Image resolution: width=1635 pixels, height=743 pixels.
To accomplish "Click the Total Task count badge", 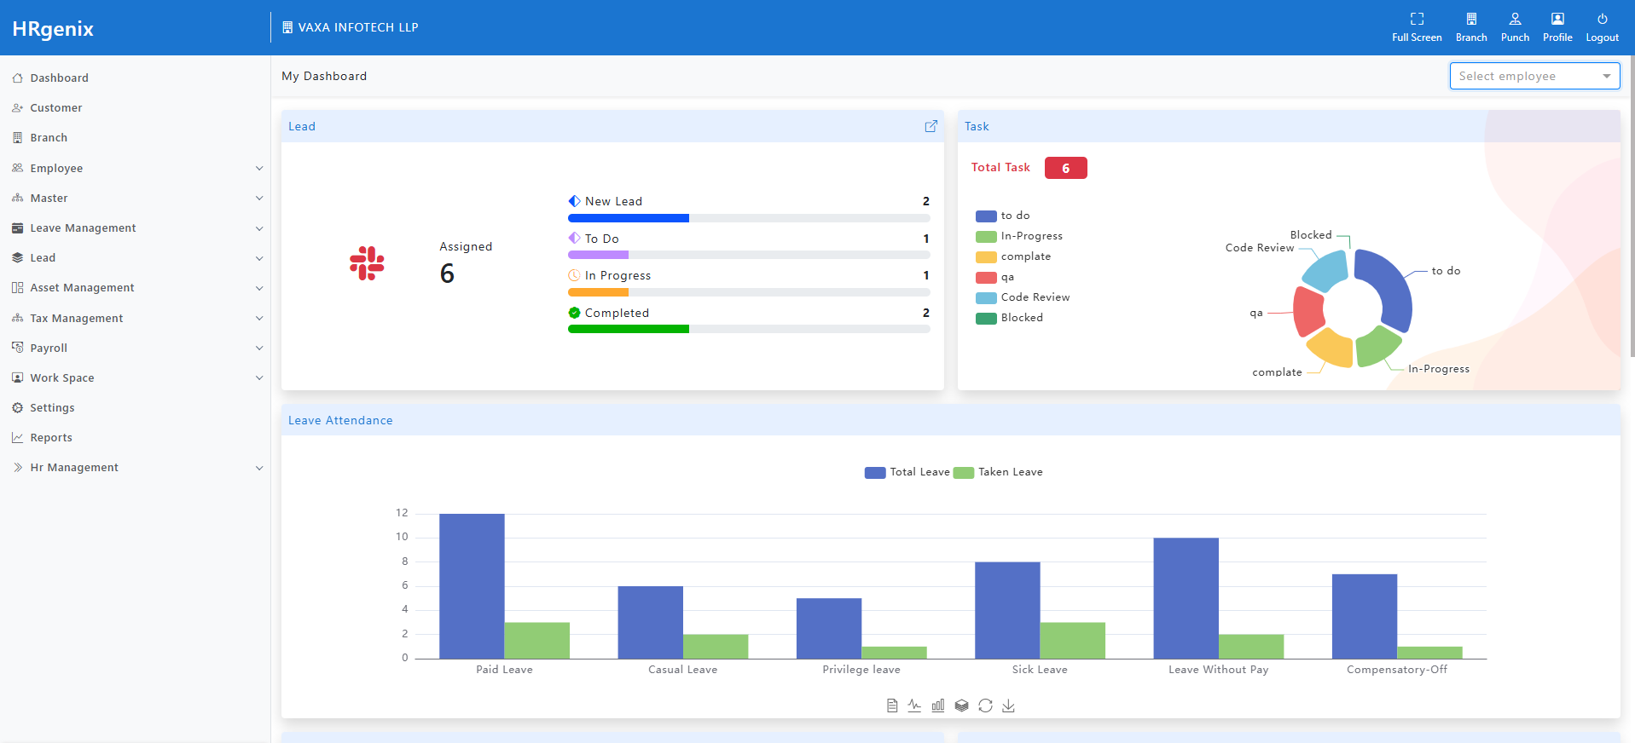I will pos(1065,168).
